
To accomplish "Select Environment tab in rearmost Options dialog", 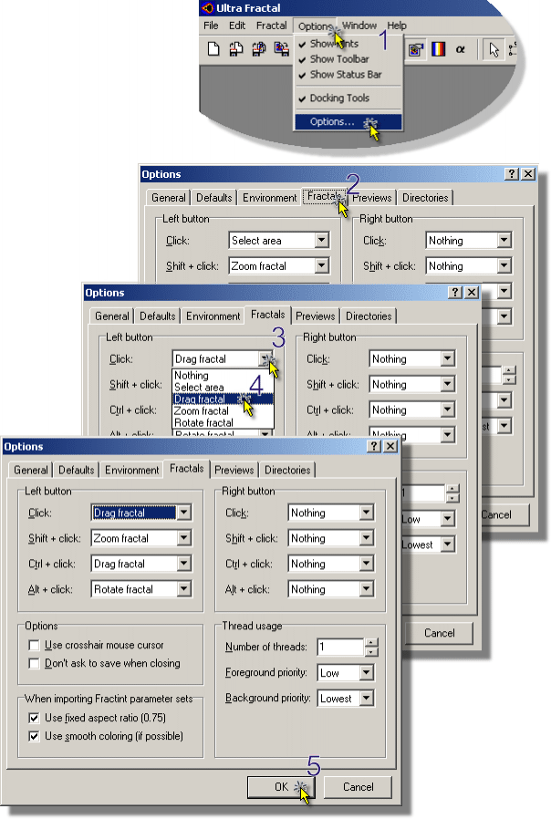I will 269,198.
